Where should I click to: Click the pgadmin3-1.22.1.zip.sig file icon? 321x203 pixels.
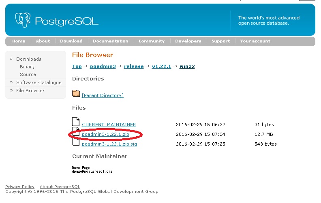pos(76,142)
